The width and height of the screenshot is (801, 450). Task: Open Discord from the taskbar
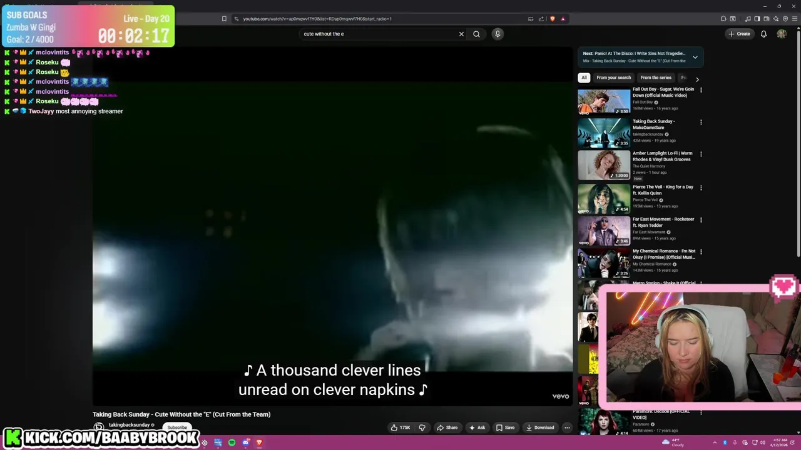pyautogui.click(x=245, y=442)
